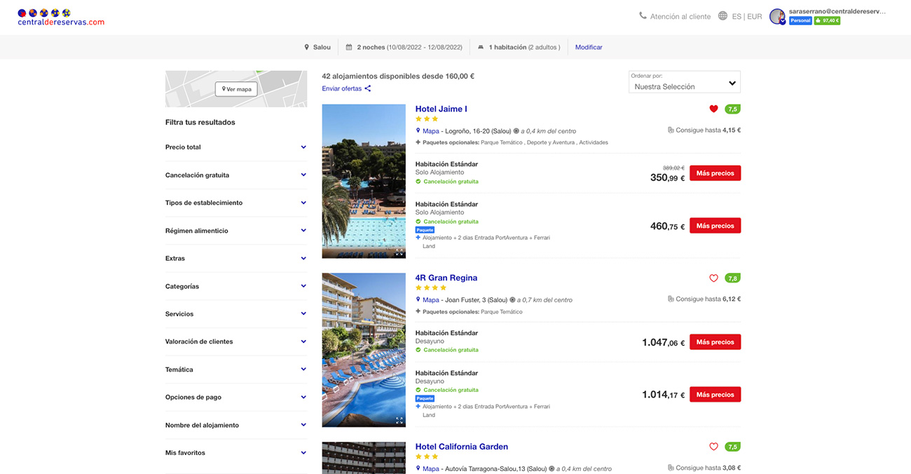Screen dimensions: 911x474
Task: Click coins icon by Consigue hasta 3,08 €
Action: click(x=671, y=468)
